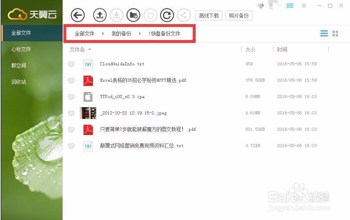Screen dimensions: 350x220
Task: Click the 4.61MB size value
Action: pos(253,113)
